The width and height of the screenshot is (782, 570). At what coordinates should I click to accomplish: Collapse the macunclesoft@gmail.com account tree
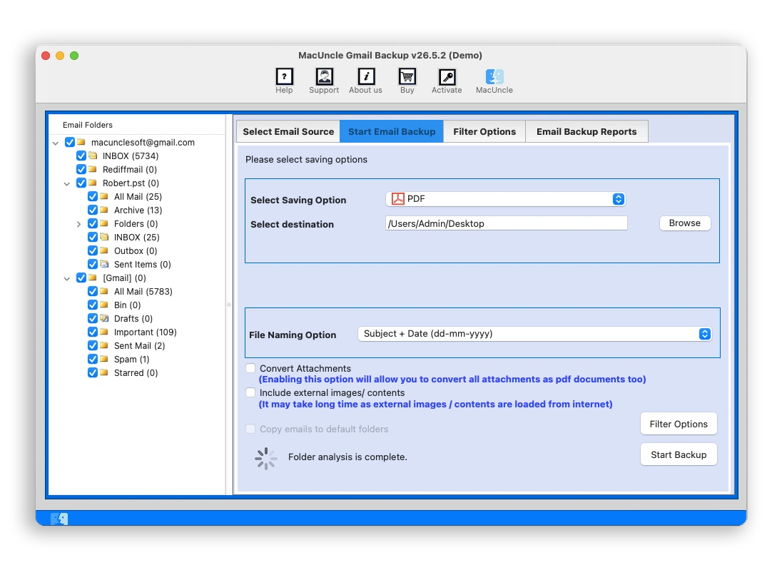[x=56, y=143]
